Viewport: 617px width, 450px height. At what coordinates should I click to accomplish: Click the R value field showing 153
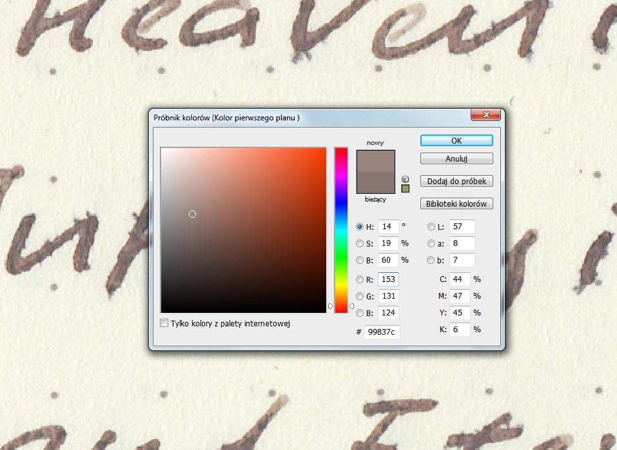click(x=388, y=279)
